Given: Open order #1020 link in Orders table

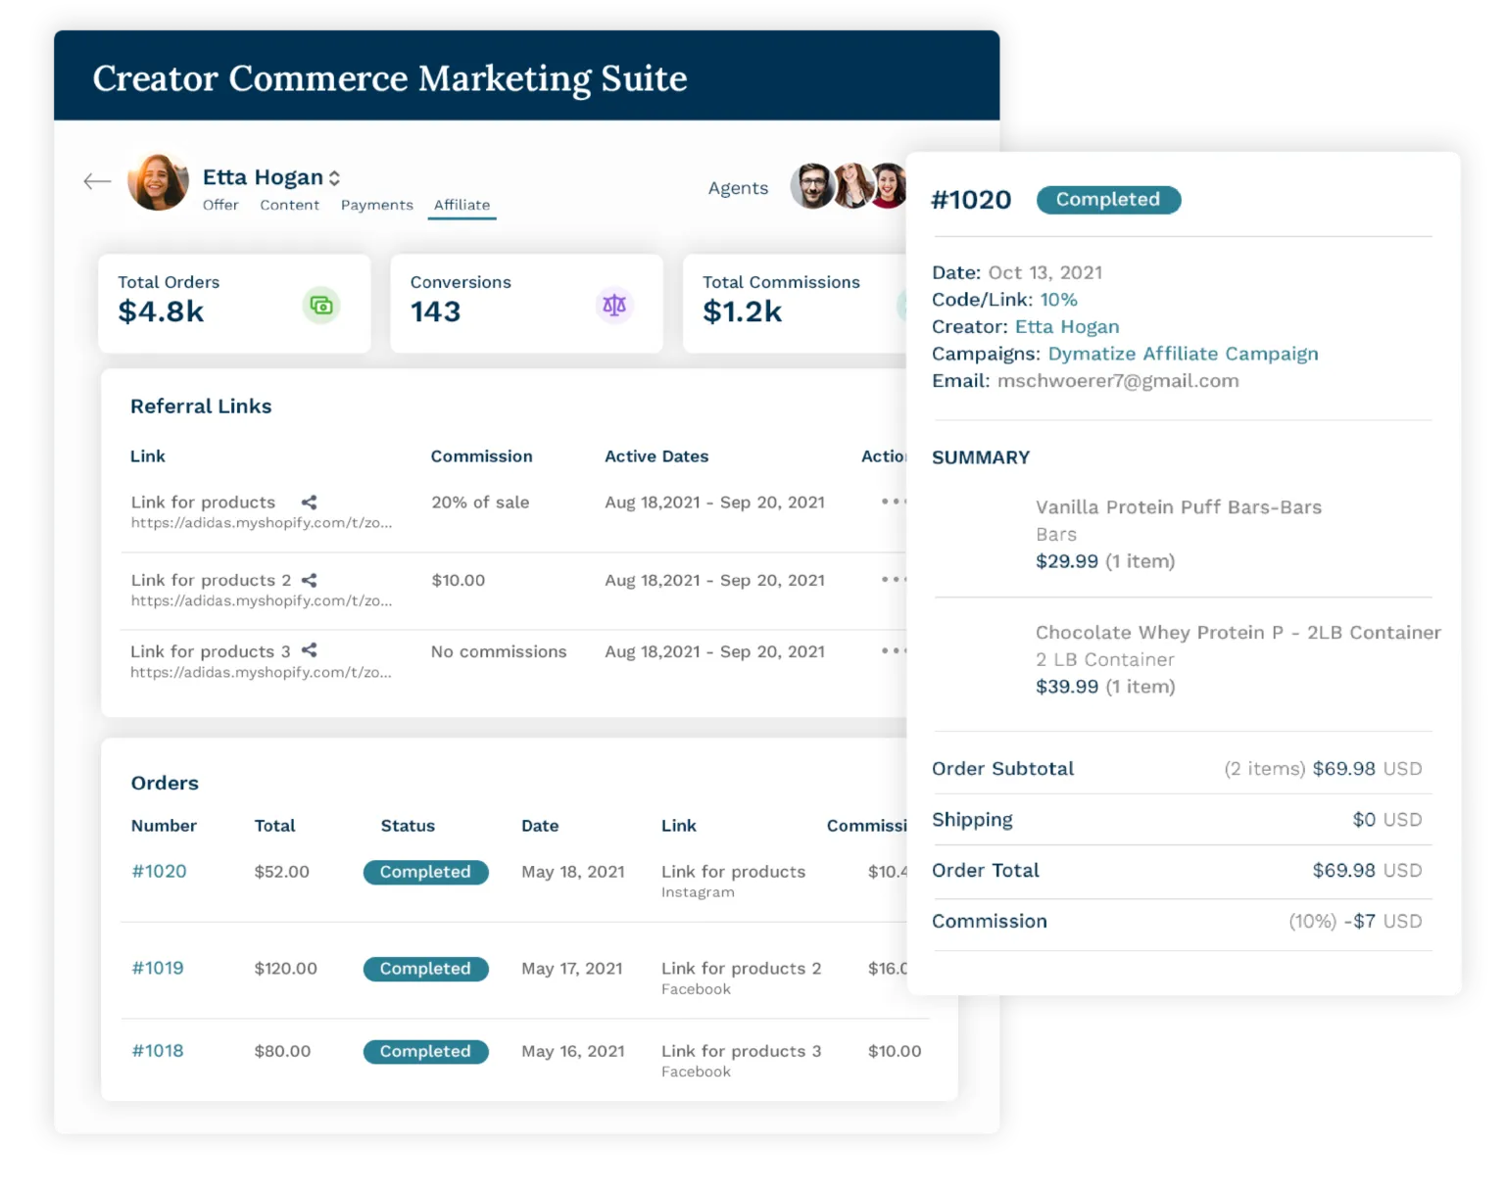Looking at the screenshot, I should [159, 872].
